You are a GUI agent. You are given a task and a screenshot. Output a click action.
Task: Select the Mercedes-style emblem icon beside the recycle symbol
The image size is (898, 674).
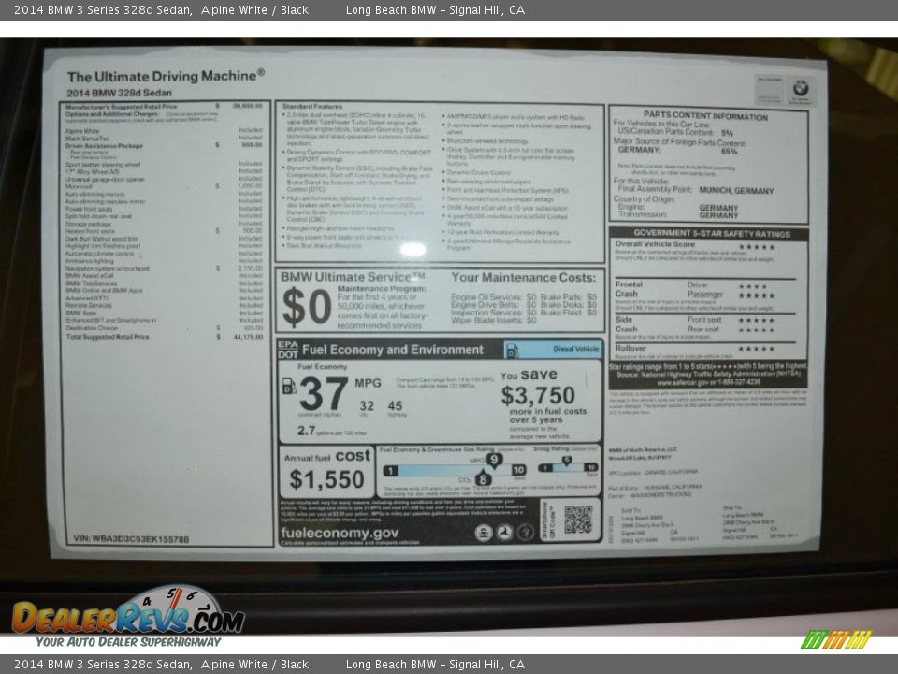pyautogui.click(x=505, y=533)
